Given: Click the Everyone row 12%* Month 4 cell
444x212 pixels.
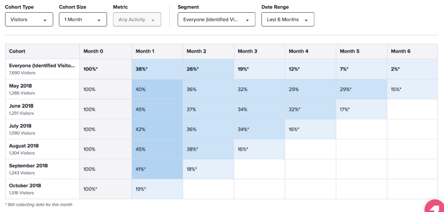Looking at the screenshot, I should point(311,69).
